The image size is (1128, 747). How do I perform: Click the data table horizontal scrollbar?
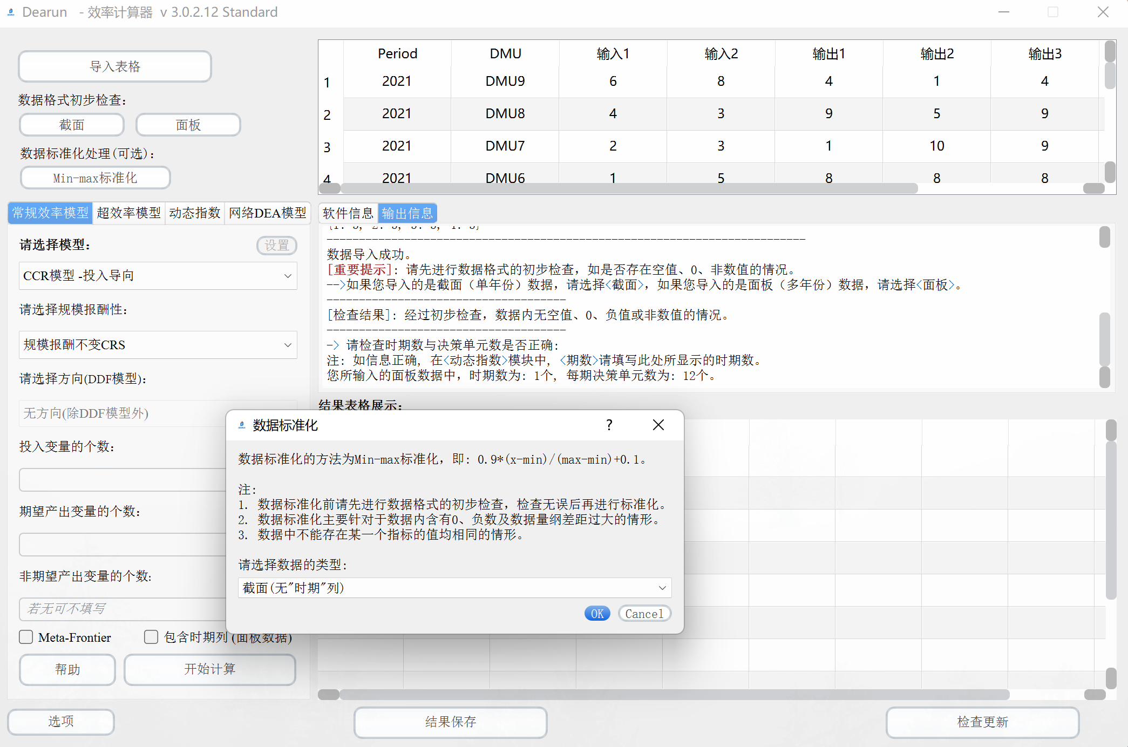coord(629,188)
